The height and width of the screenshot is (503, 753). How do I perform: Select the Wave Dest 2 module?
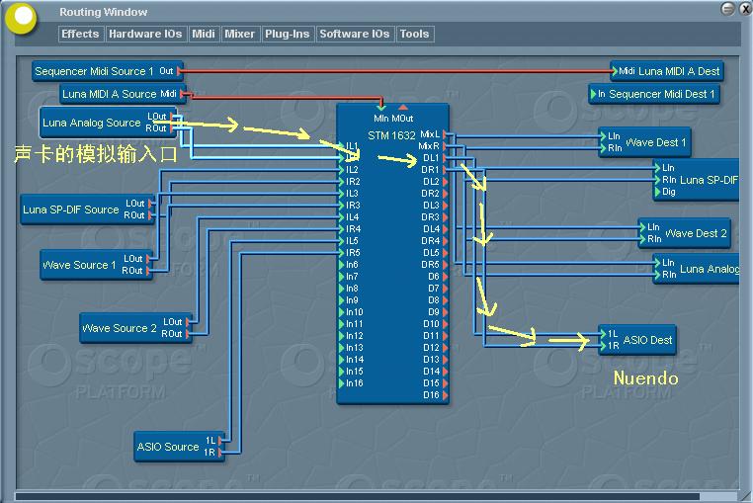point(685,233)
